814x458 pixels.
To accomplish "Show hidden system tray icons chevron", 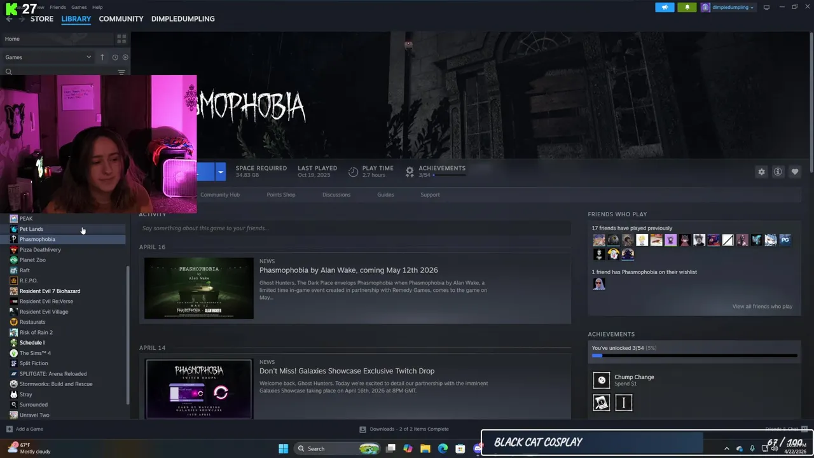I will tap(727, 448).
